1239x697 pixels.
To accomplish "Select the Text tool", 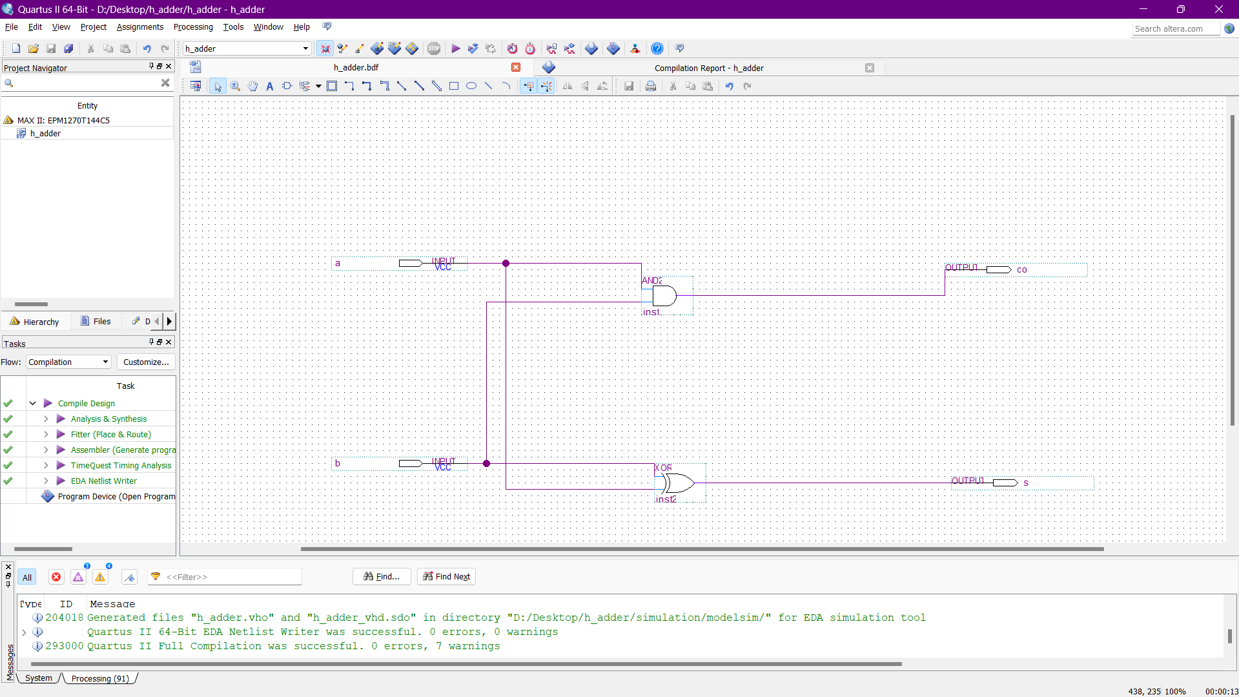I will pyautogui.click(x=270, y=86).
